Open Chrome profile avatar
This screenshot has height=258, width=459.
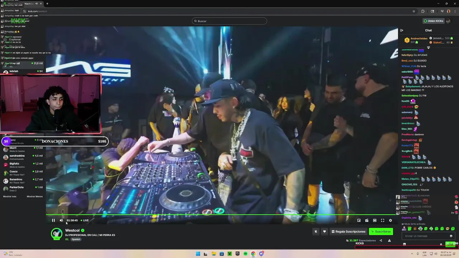[x=449, y=11]
